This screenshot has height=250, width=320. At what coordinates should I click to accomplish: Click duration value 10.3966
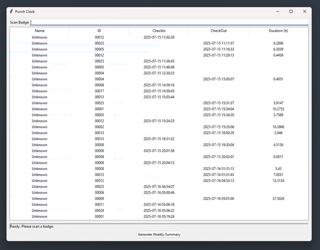[x=278, y=127]
